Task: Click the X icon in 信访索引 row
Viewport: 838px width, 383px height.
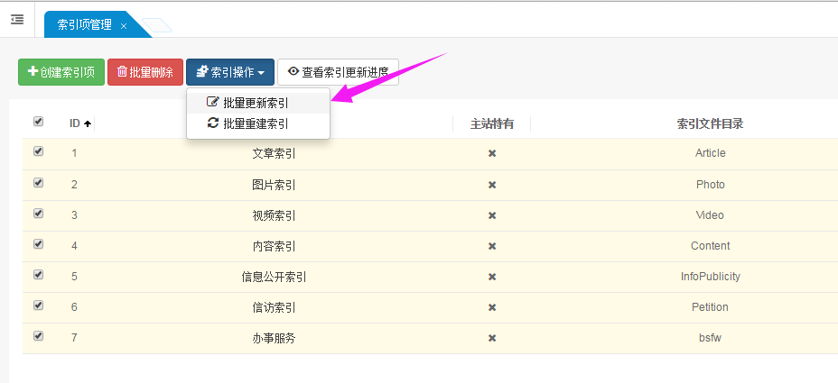Action: tap(492, 307)
